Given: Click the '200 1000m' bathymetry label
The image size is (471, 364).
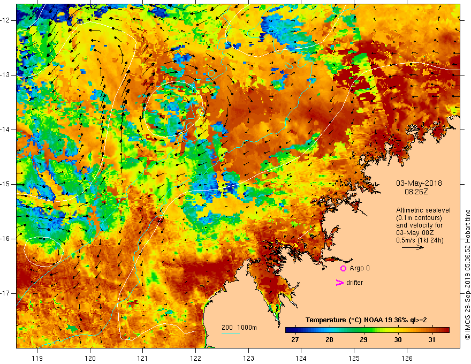Looking at the screenshot, I should tap(239, 328).
